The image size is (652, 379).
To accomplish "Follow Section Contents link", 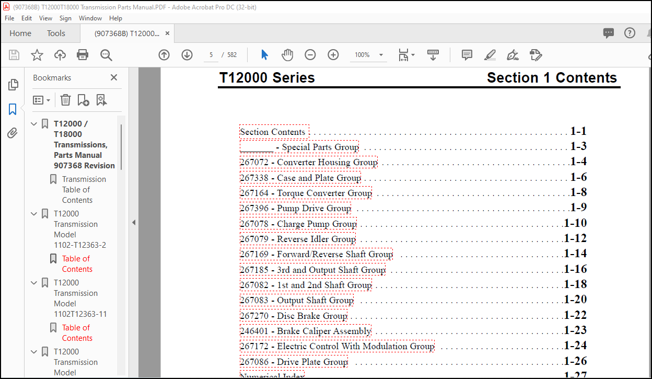I will 274,132.
